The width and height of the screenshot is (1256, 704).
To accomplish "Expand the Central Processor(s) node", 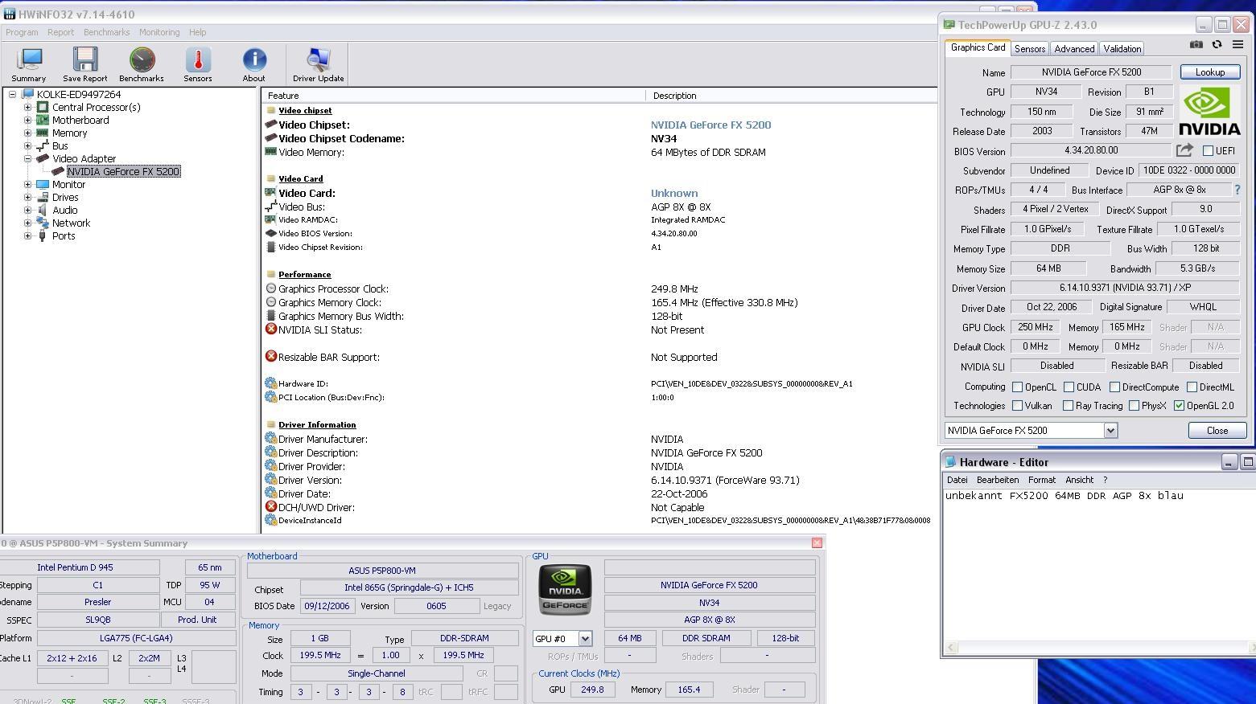I will pos(27,107).
